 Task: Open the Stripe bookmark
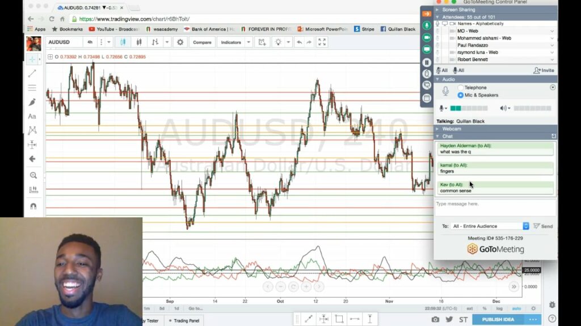[x=364, y=29]
